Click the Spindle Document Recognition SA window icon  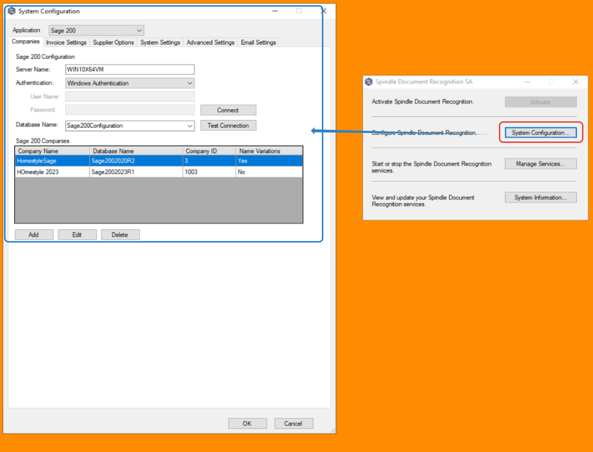point(369,82)
